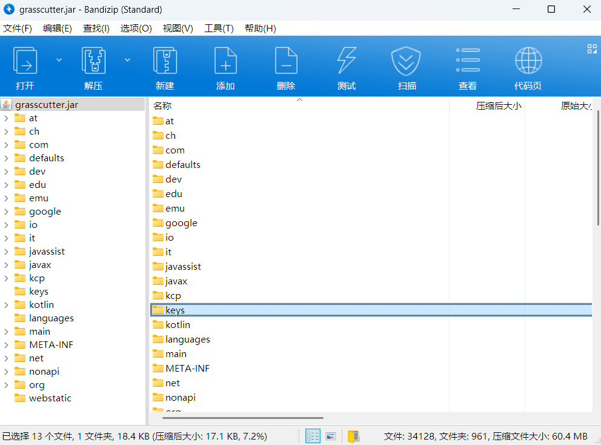
Task: Select 'keys' folder in tree
Action: 32,292
